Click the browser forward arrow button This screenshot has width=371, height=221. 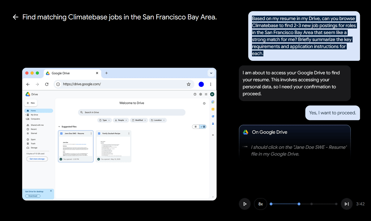[37, 84]
